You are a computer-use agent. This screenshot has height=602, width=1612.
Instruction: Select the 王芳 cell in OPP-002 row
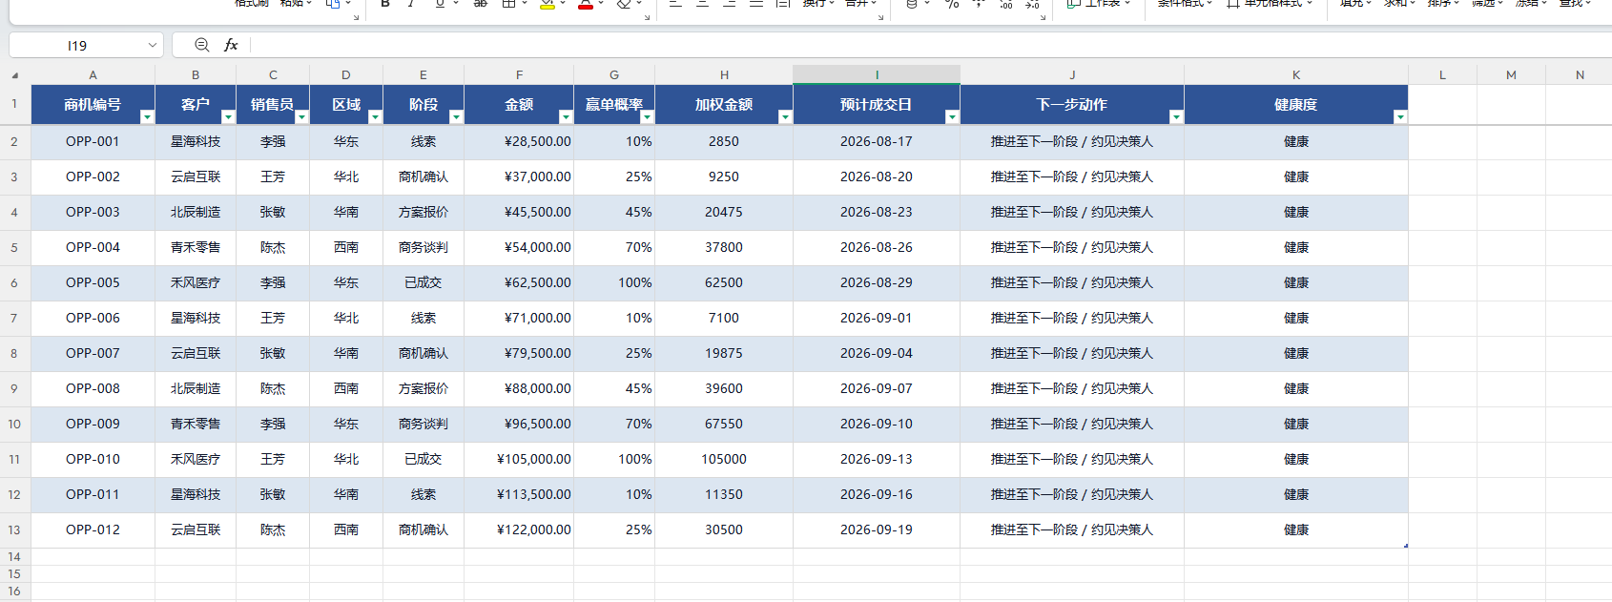273,176
